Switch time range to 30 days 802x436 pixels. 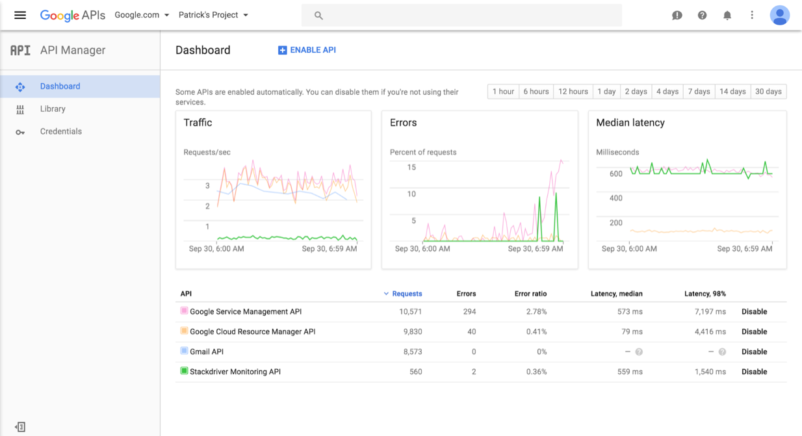coord(768,92)
